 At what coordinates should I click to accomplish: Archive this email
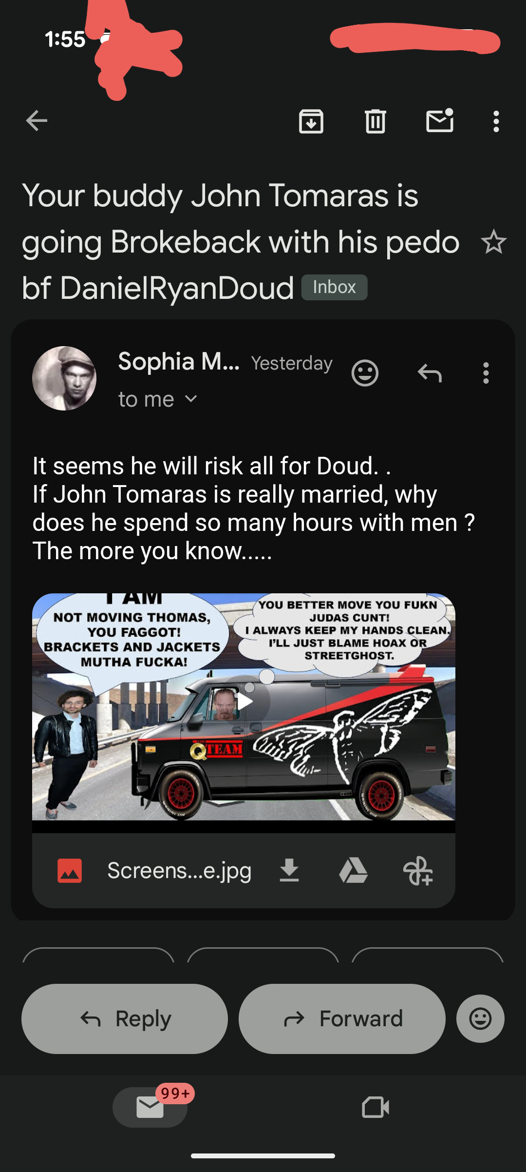(x=311, y=121)
